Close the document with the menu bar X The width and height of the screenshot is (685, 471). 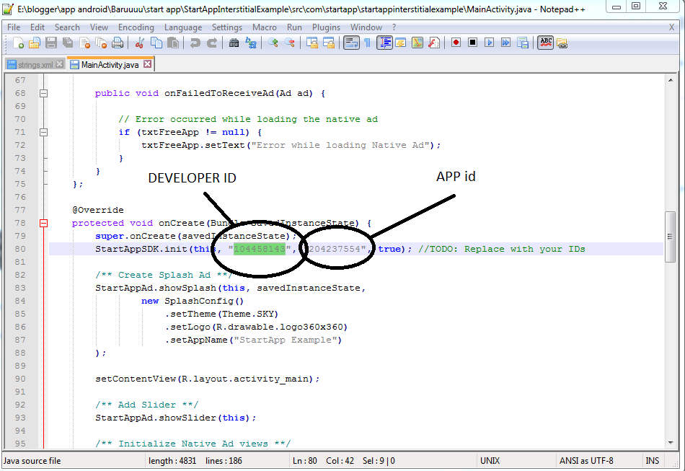(x=671, y=27)
